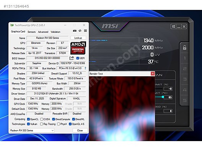Click the GPU-Z title bar app icon
Screen dimensions: 202x151
tap(12, 25)
